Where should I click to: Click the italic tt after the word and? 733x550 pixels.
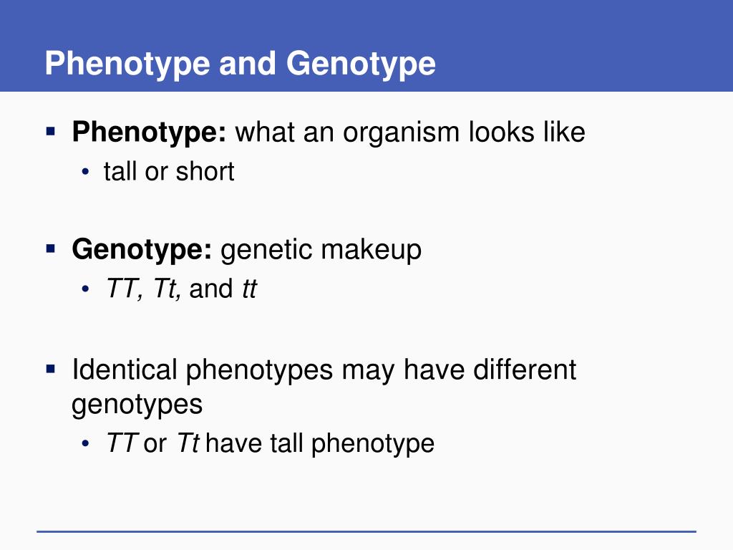(x=250, y=289)
